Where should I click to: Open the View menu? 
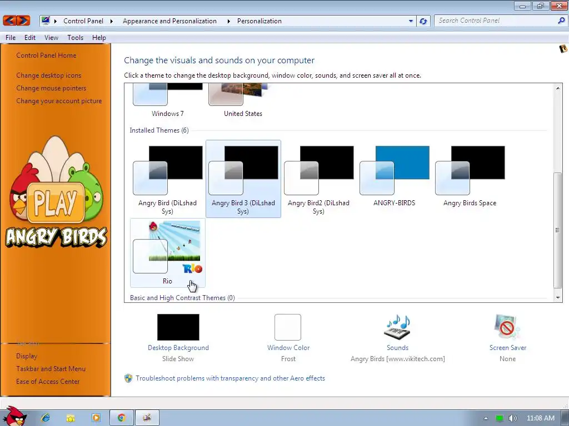51,38
